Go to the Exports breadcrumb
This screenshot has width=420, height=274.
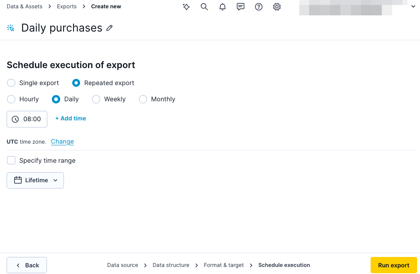[67, 6]
